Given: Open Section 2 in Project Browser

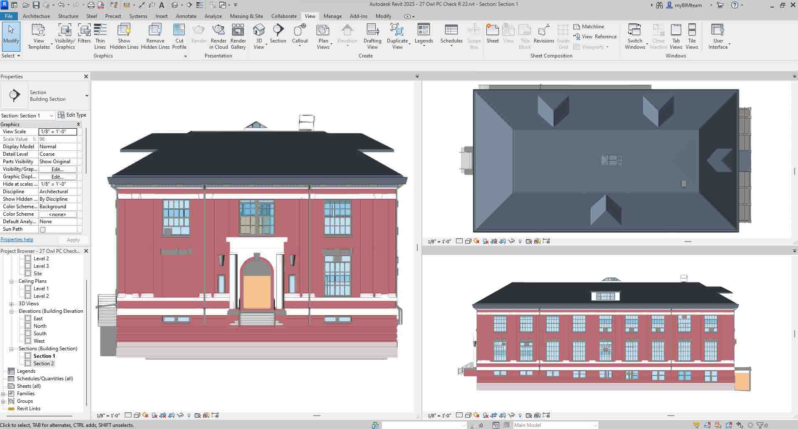Looking at the screenshot, I should (x=44, y=364).
